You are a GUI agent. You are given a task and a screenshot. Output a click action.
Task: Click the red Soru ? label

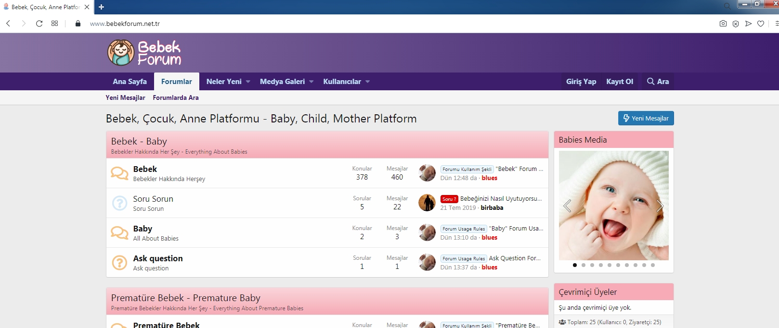[449, 199]
